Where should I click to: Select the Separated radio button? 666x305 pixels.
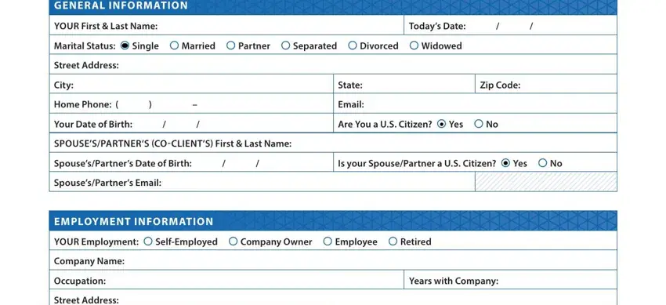[x=285, y=45]
